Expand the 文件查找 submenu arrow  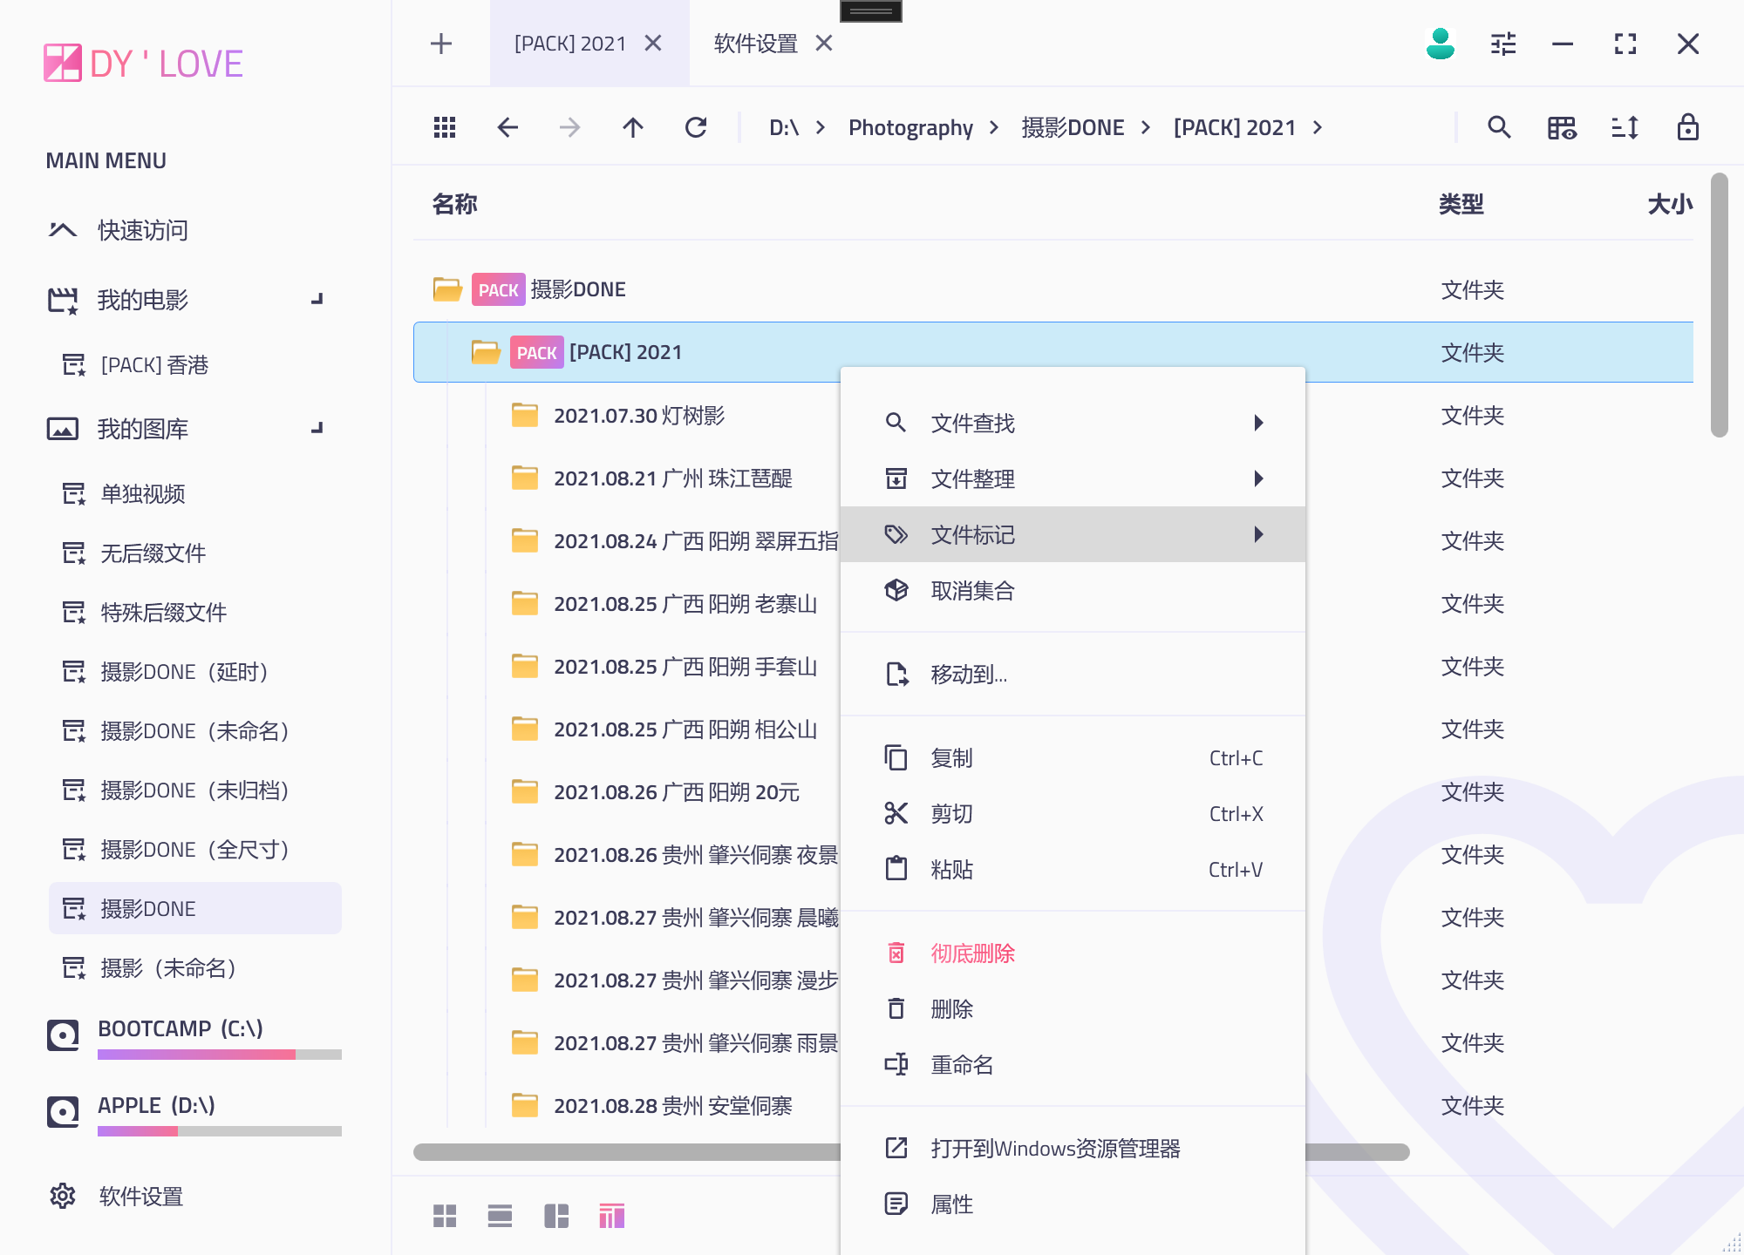[1258, 423]
